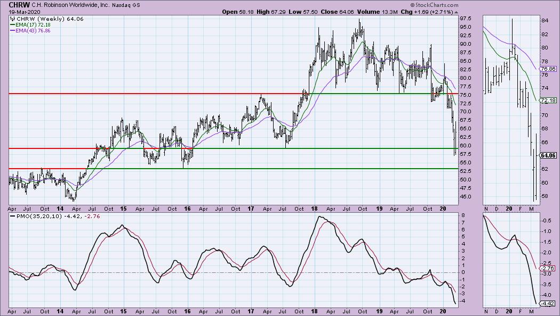
Task: Click the 64.06 last price tag on the zoom panel
Action: [x=548, y=155]
